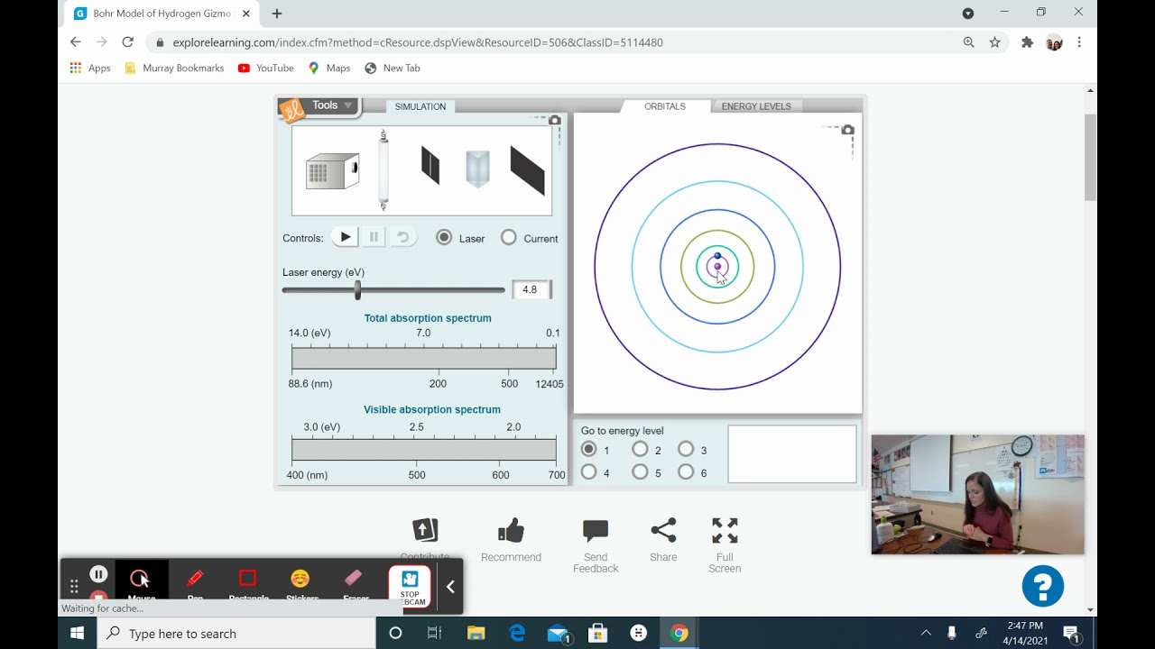Click the prism in the apparatus view
1155x649 pixels.
point(477,169)
